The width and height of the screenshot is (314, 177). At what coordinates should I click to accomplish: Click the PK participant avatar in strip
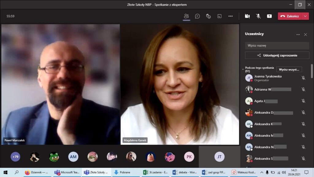189,157
